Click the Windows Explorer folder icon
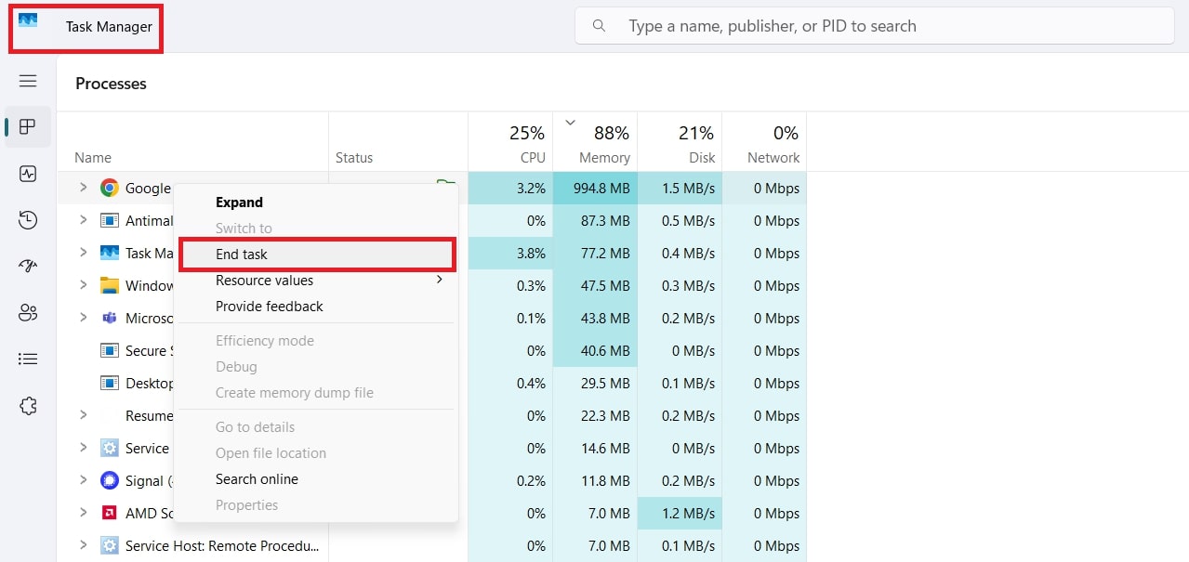The image size is (1189, 562). click(x=110, y=285)
